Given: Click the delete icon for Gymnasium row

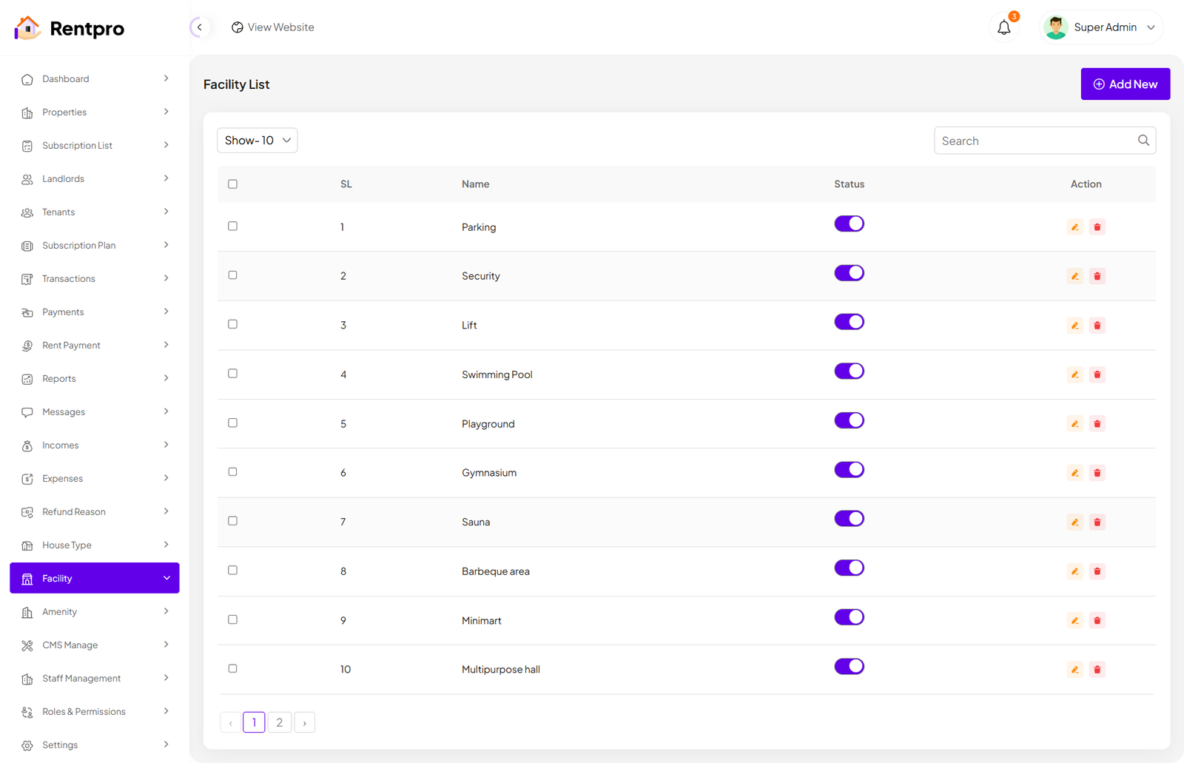Looking at the screenshot, I should (1097, 473).
